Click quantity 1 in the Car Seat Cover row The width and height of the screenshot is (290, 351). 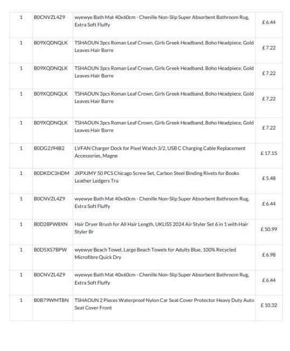[21, 300]
